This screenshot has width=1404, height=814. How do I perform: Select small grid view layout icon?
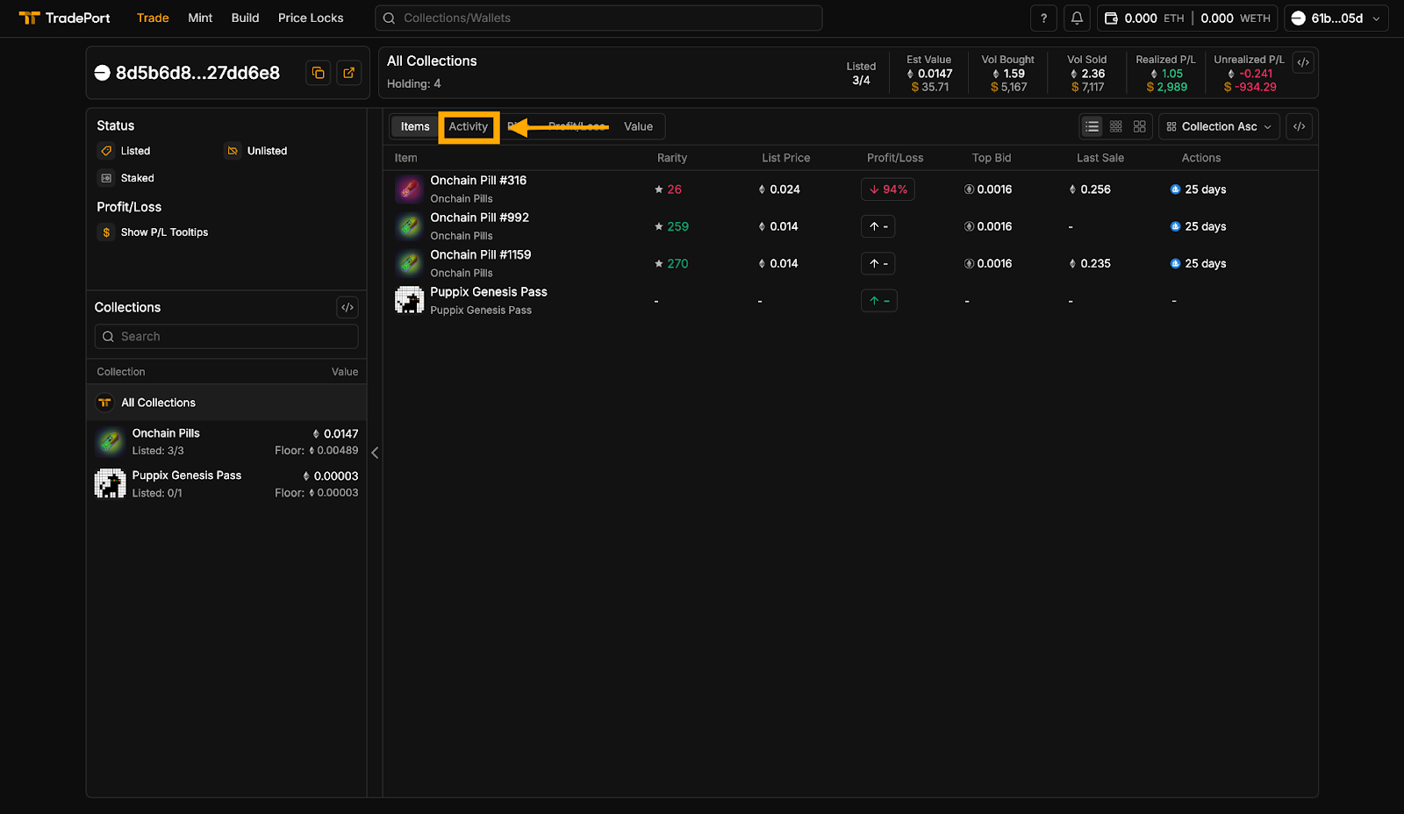(1116, 126)
